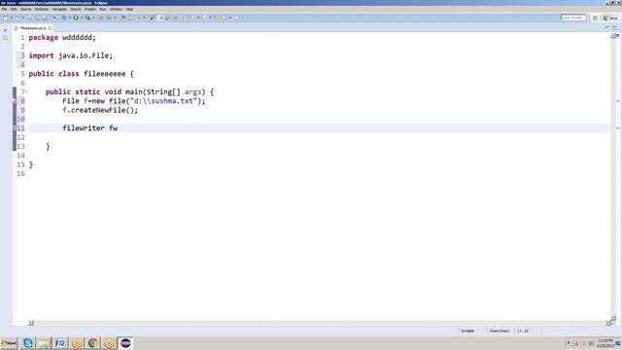
Task: Open the Source menu
Action: [x=25, y=9]
